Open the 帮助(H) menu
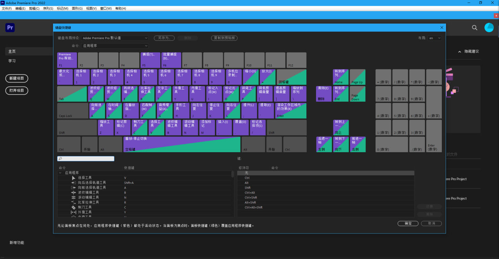 (x=120, y=8)
